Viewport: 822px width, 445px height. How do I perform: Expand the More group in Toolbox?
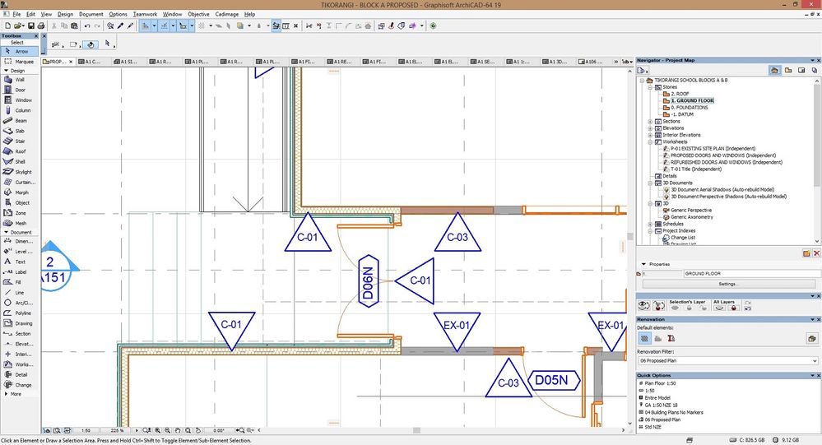[x=7, y=394]
